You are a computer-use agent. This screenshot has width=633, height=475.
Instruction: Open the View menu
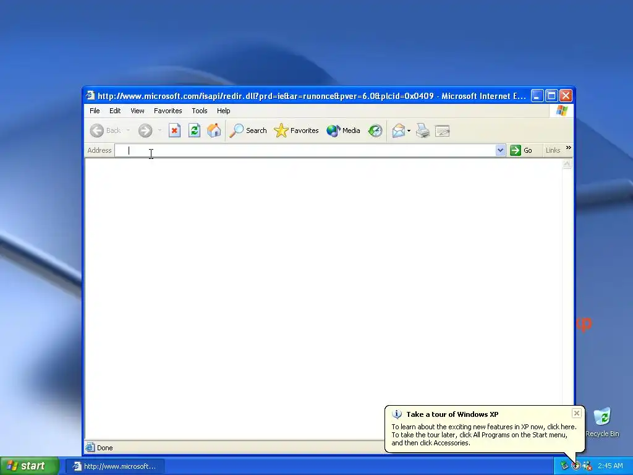click(137, 111)
